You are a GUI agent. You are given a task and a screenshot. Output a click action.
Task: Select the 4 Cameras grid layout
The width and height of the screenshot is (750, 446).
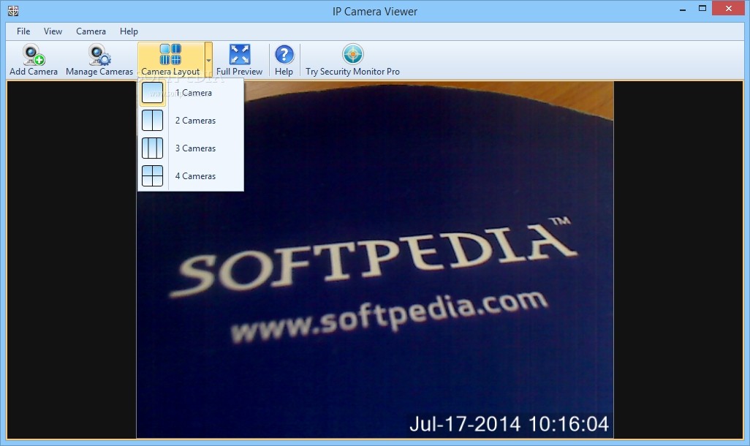point(191,176)
